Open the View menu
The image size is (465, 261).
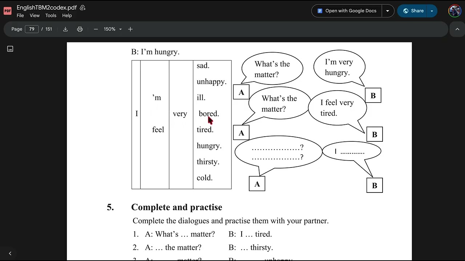coord(35,16)
